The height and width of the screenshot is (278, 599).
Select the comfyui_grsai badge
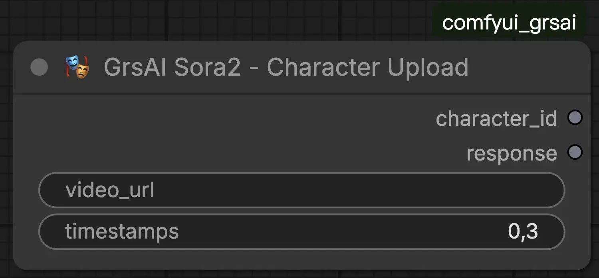pos(509,23)
